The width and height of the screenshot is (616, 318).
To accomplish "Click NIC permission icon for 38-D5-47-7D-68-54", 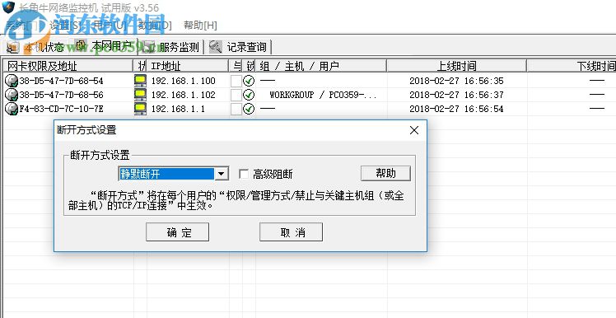I will pyautogui.click(x=12, y=81).
